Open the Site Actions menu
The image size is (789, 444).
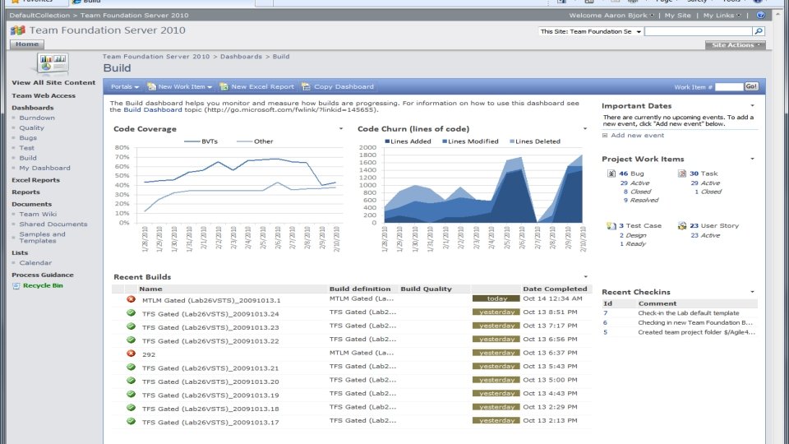[735, 45]
